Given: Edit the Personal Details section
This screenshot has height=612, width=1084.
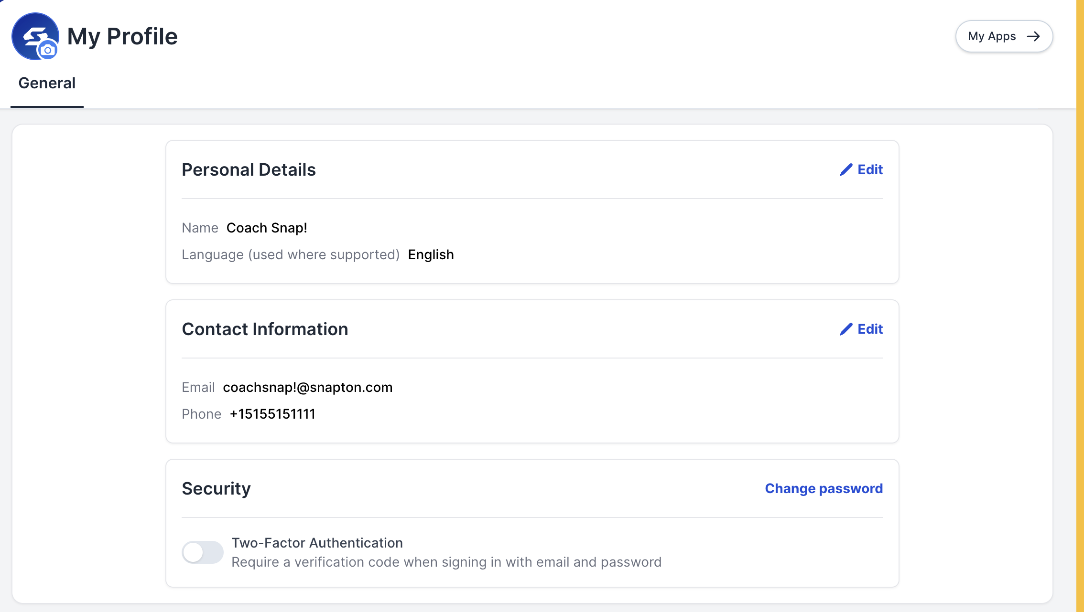Looking at the screenshot, I should 861,169.
